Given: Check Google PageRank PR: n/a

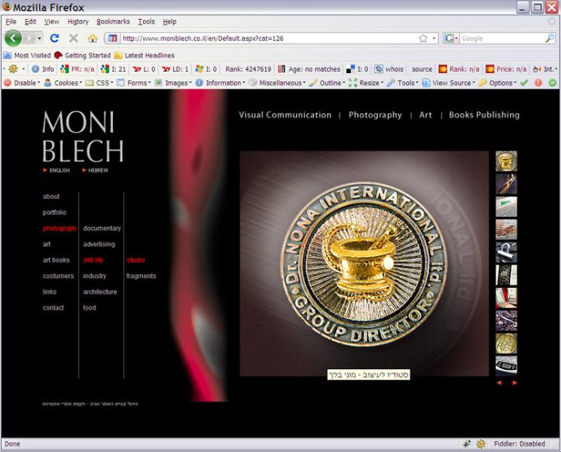Looking at the screenshot, I should tap(78, 69).
